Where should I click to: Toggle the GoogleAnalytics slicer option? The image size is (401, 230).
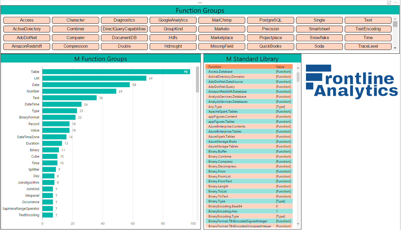173,20
